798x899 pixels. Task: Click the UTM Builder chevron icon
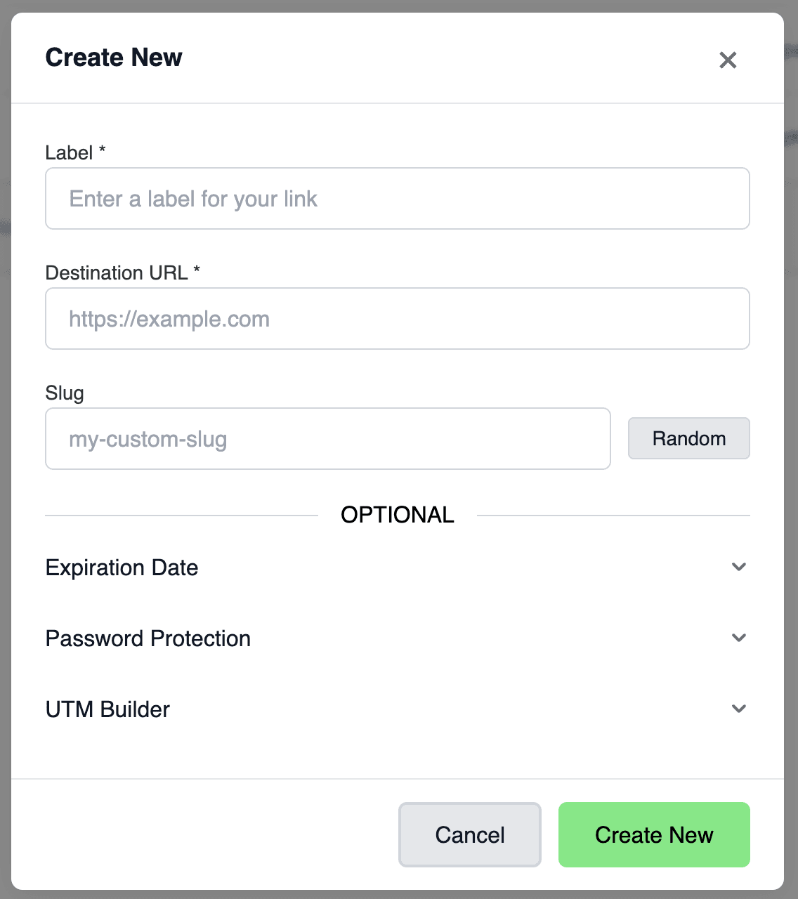point(738,709)
